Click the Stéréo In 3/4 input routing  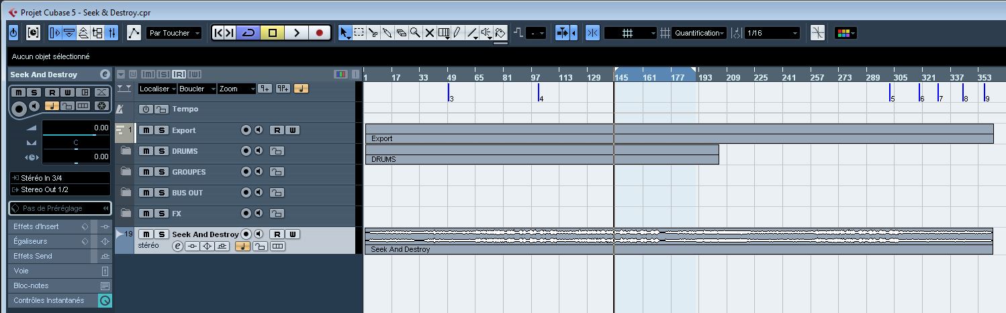coord(60,178)
